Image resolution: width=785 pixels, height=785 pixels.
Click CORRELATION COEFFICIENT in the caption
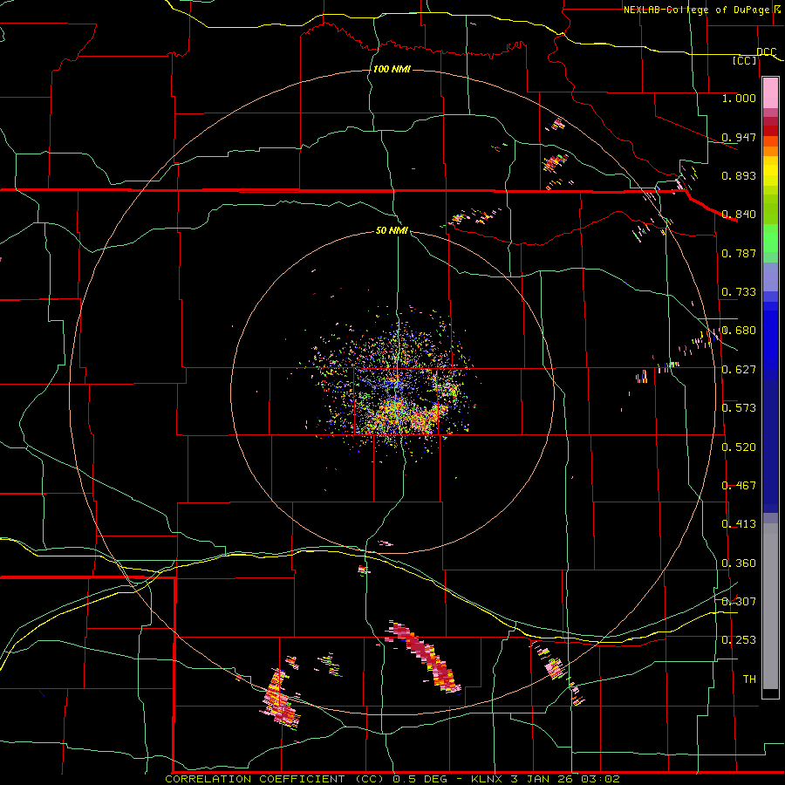[x=255, y=779]
